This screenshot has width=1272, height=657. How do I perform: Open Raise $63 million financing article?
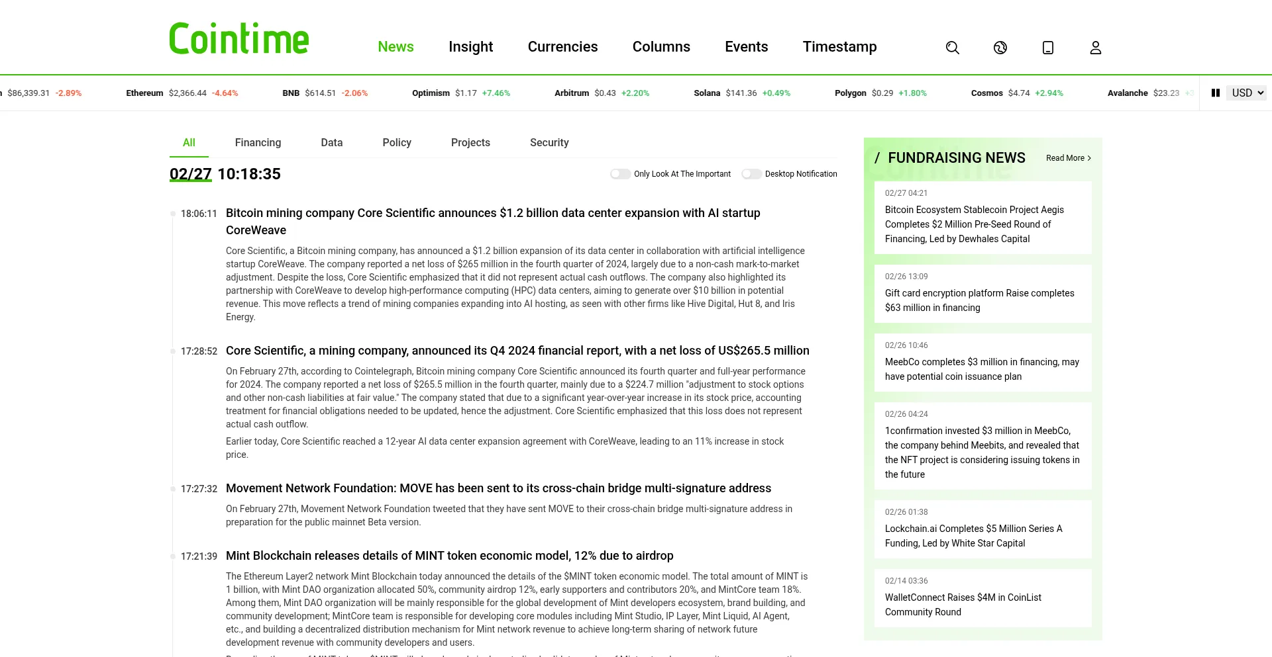point(983,294)
